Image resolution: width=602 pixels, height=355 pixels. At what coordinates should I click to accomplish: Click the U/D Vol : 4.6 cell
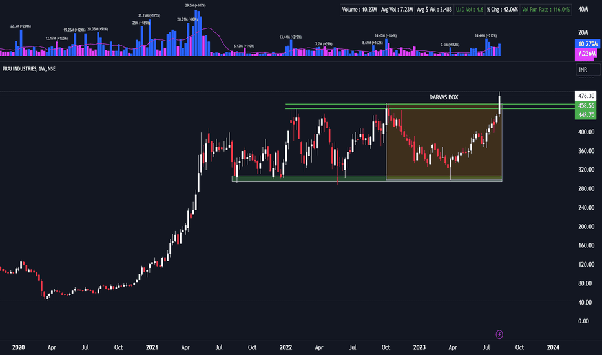pyautogui.click(x=469, y=10)
